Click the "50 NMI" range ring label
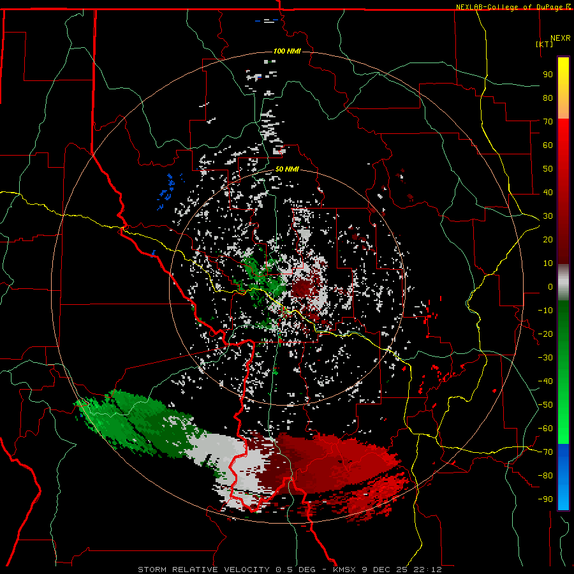Viewport: 574px width, 574px height. 287,169
